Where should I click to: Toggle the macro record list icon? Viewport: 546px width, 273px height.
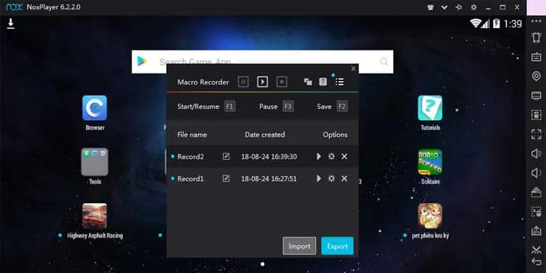point(339,82)
